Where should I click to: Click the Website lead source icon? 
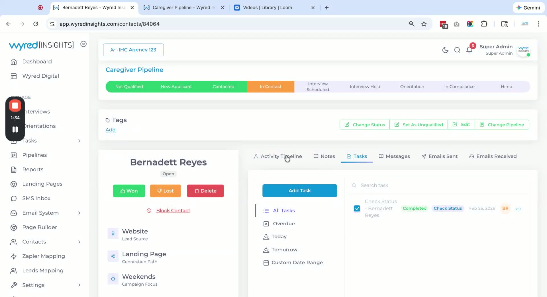pos(113,234)
